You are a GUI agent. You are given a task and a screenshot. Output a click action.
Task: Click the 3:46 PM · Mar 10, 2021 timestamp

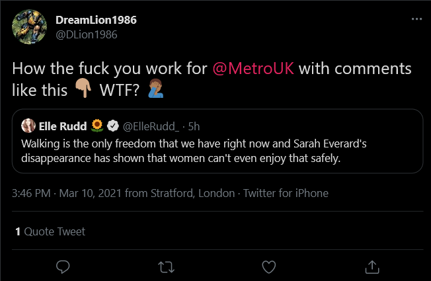pyautogui.click(x=67, y=193)
